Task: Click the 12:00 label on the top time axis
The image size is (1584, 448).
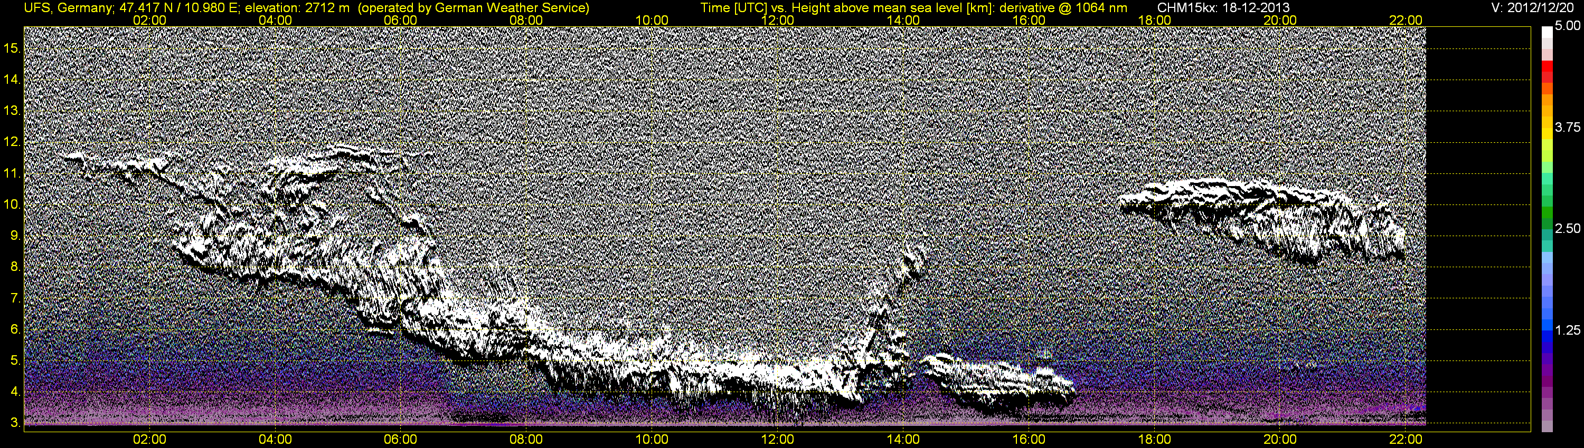Action: click(778, 20)
